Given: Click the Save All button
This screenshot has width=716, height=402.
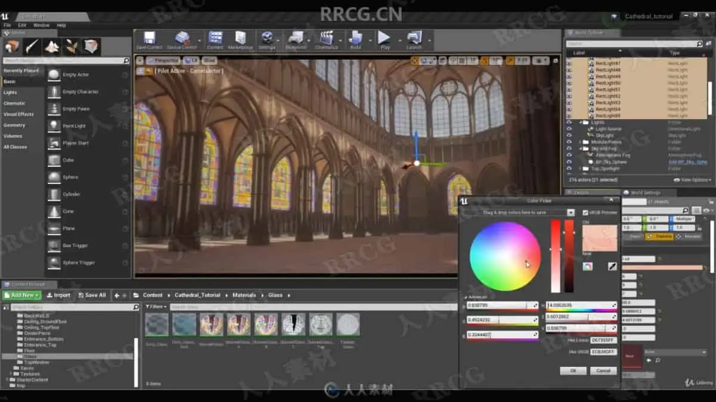Looking at the screenshot, I should 91,295.
